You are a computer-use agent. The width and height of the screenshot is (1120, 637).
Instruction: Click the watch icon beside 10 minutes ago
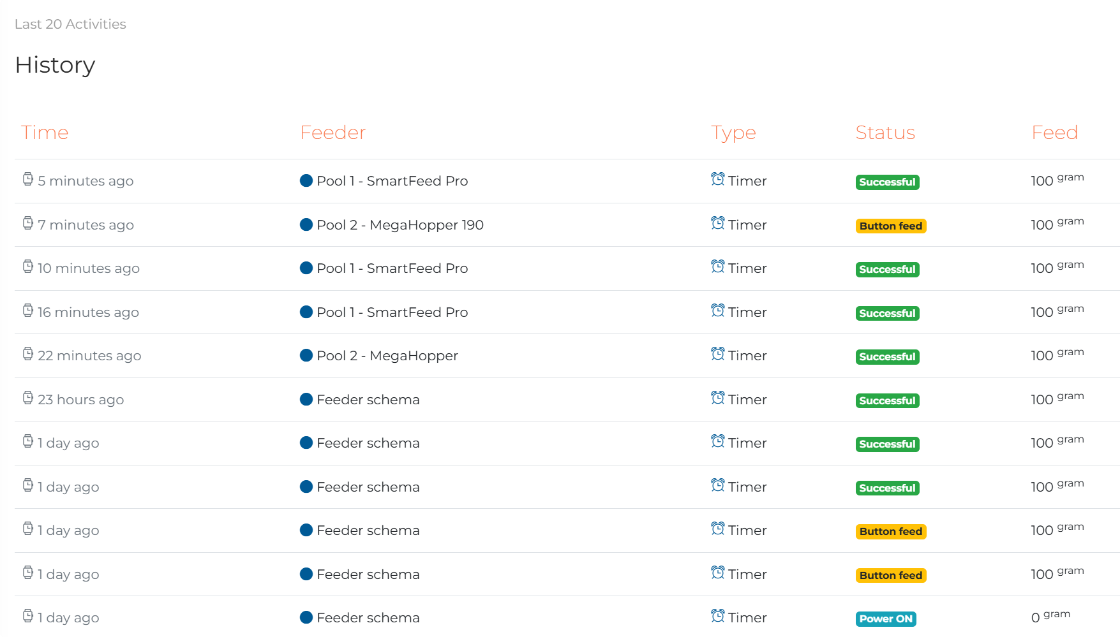click(x=27, y=267)
